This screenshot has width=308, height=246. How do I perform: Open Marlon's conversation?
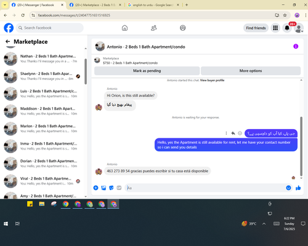[43, 129]
